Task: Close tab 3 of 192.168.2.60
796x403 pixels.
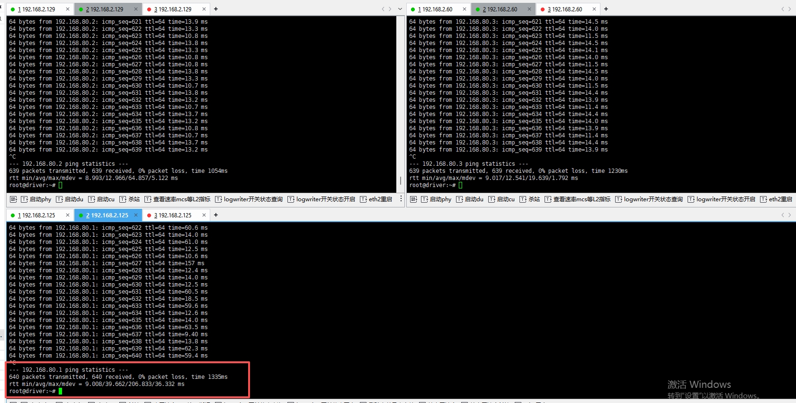Action: (x=594, y=9)
